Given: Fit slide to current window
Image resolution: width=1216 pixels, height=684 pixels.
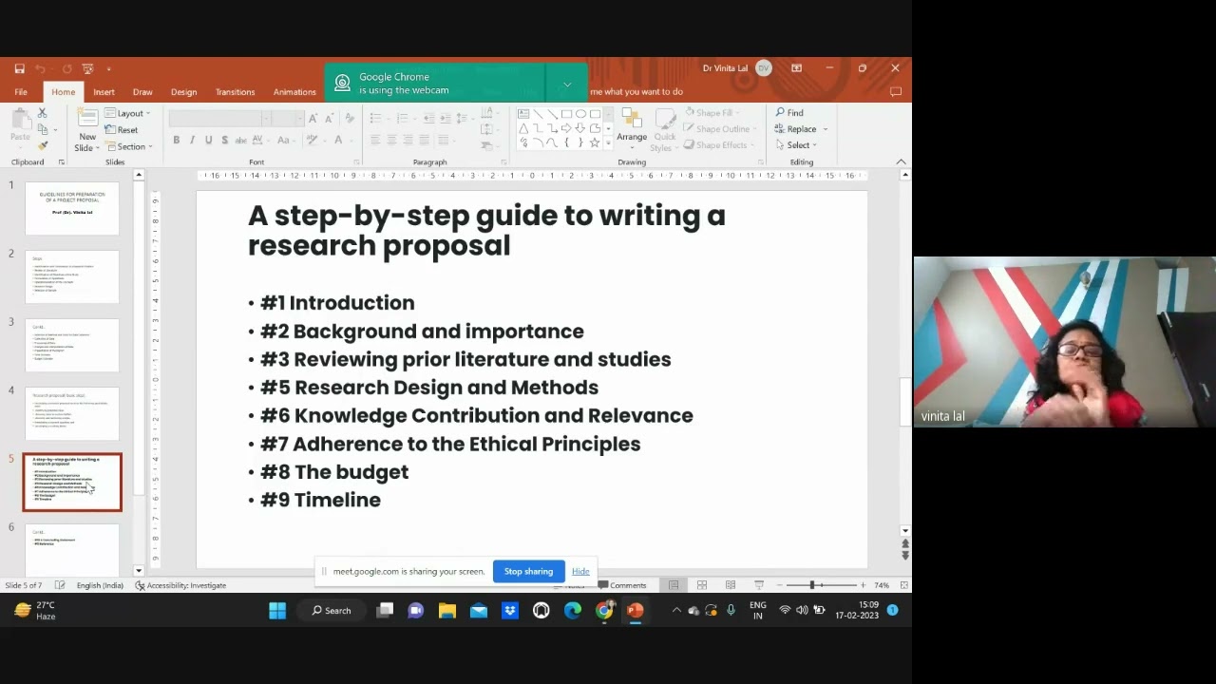Looking at the screenshot, I should tap(903, 585).
